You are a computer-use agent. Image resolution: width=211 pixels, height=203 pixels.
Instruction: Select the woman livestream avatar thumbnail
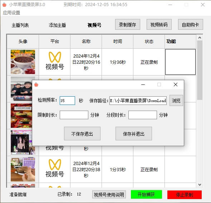(21, 142)
